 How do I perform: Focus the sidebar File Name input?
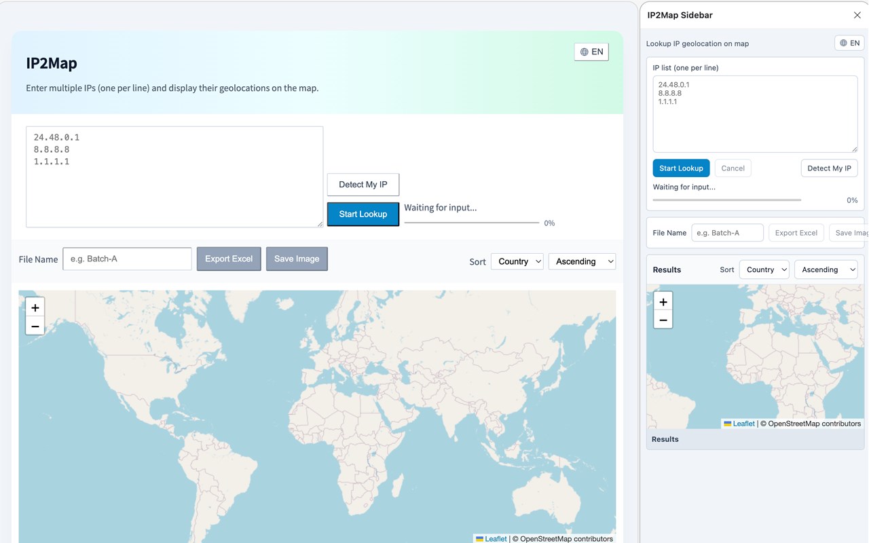(x=727, y=233)
